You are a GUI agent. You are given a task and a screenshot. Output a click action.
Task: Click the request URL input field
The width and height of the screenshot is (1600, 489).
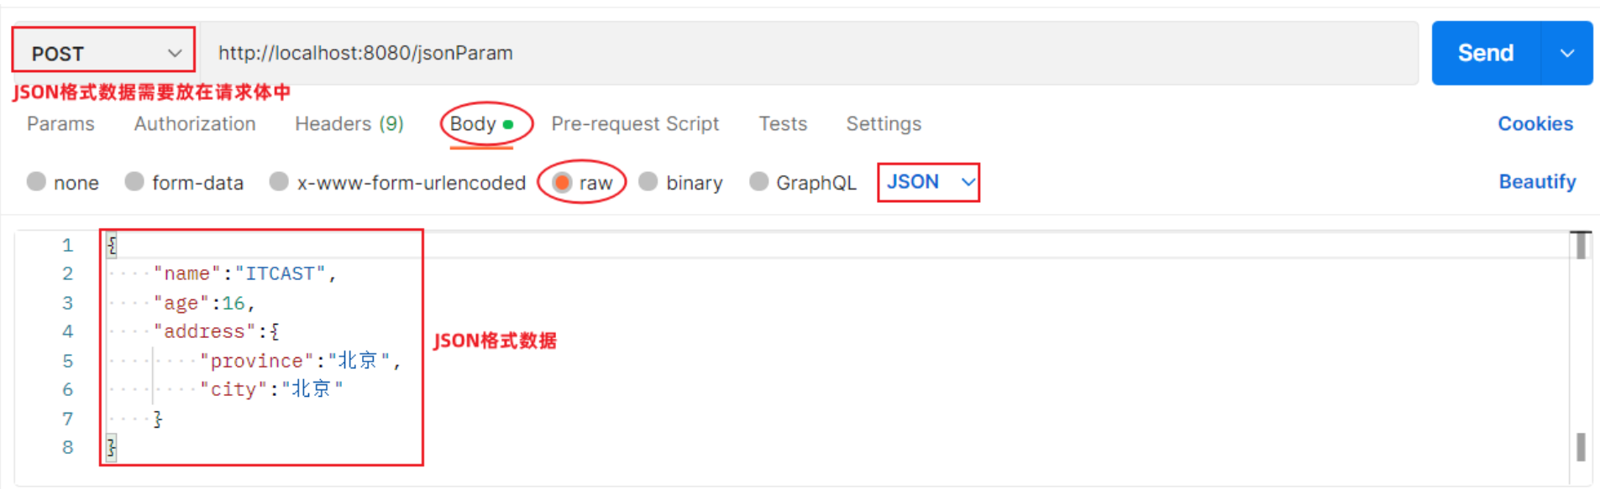pos(809,53)
